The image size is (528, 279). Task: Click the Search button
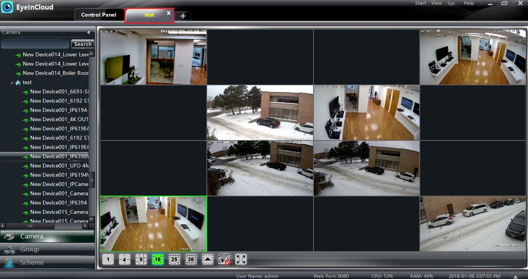point(83,44)
